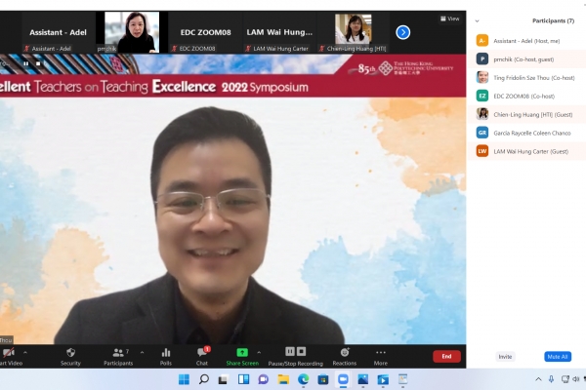Image resolution: width=586 pixels, height=390 pixels.
Task: Click the Start Video camera icon
Action: [x=8, y=352]
